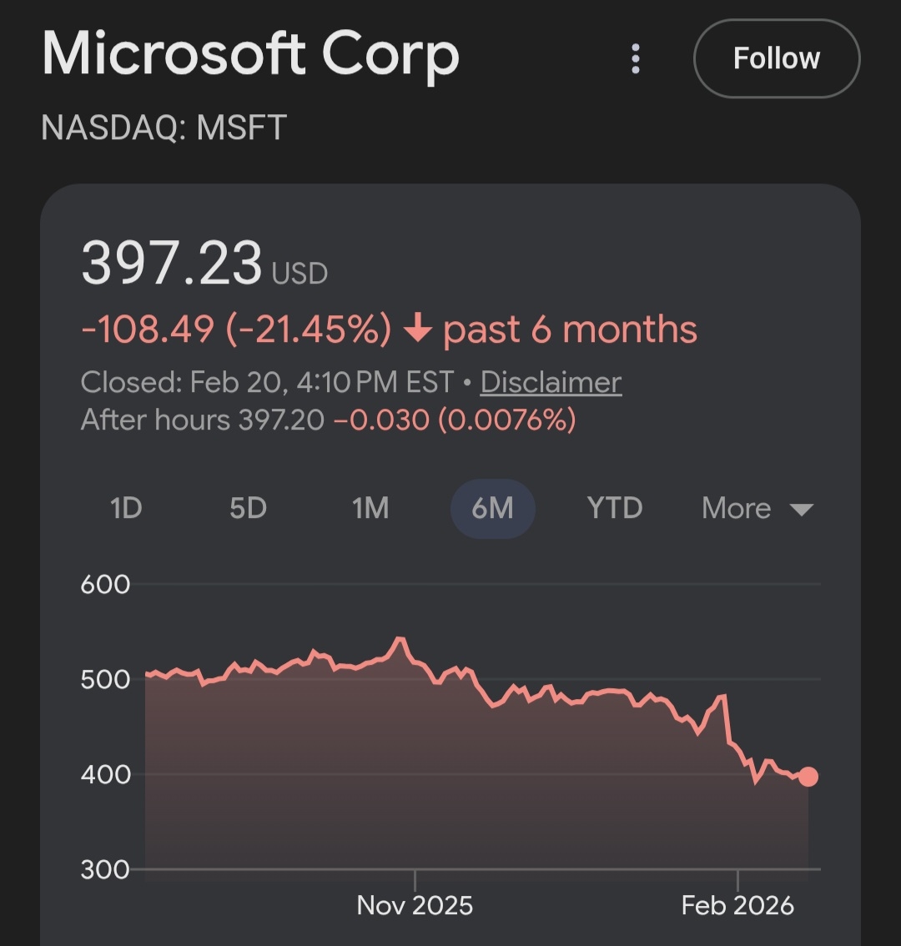
Task: Show the 1M price chart
Action: 370,508
